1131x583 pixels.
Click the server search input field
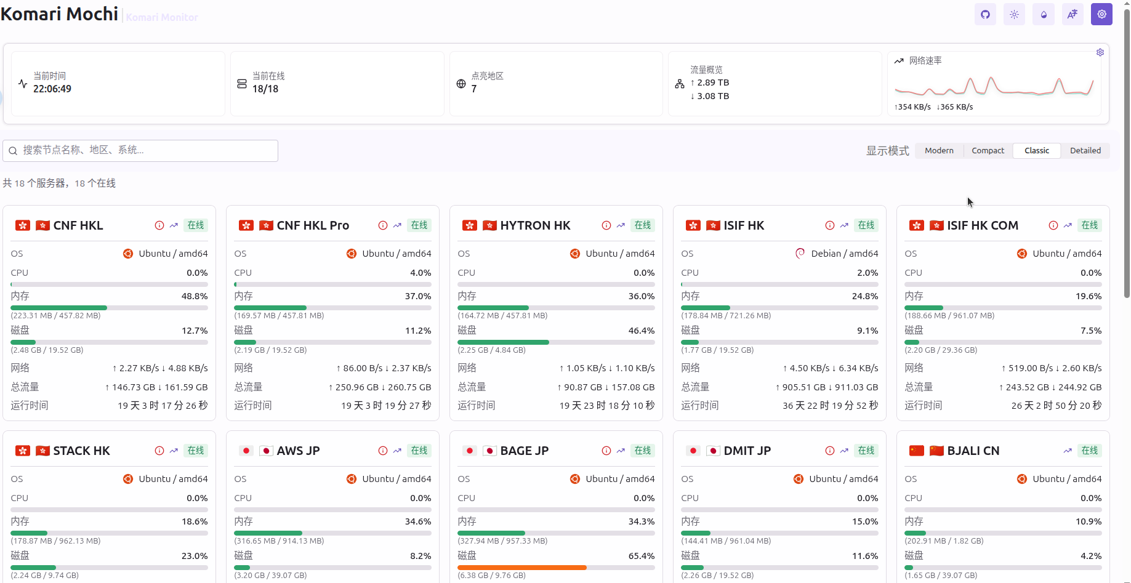tap(140, 150)
